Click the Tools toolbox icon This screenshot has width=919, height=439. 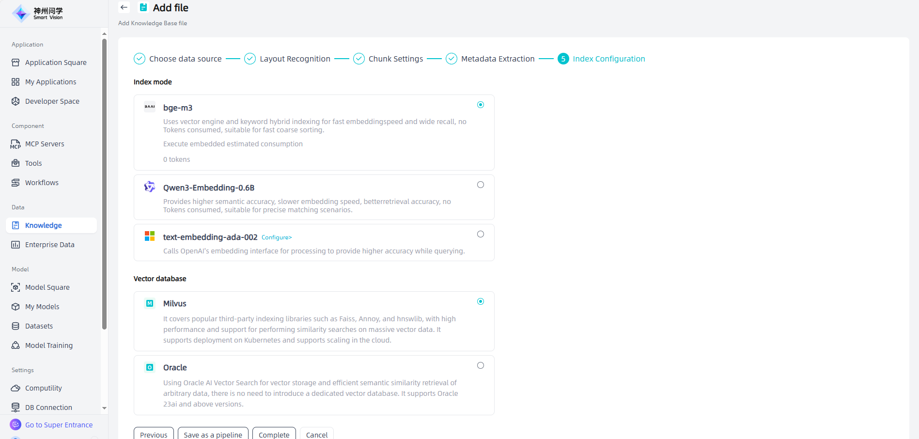(x=16, y=163)
